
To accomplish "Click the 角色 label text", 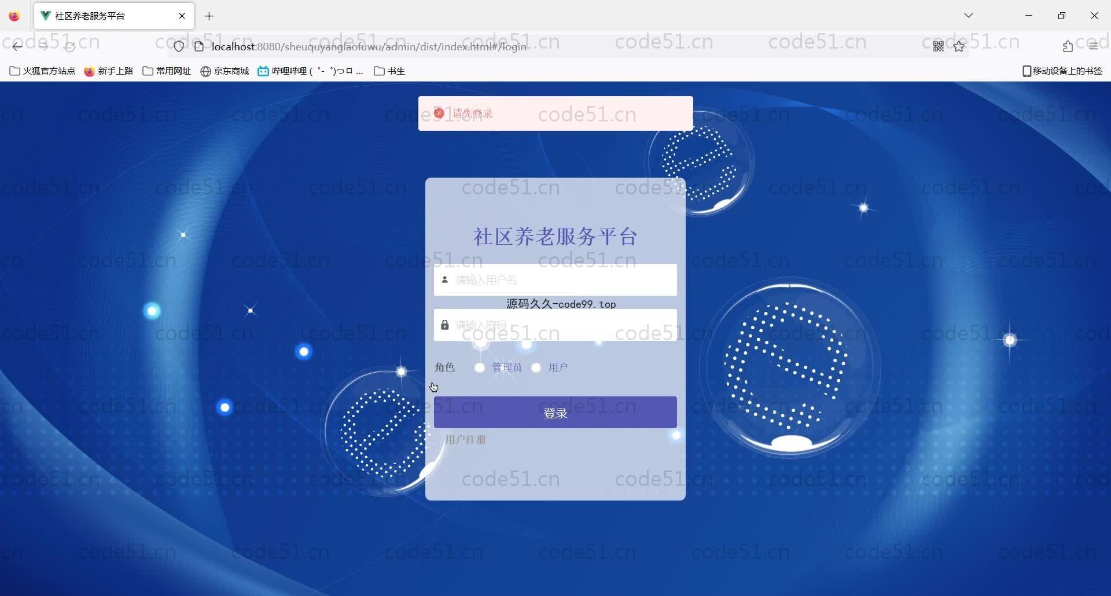I will click(445, 367).
